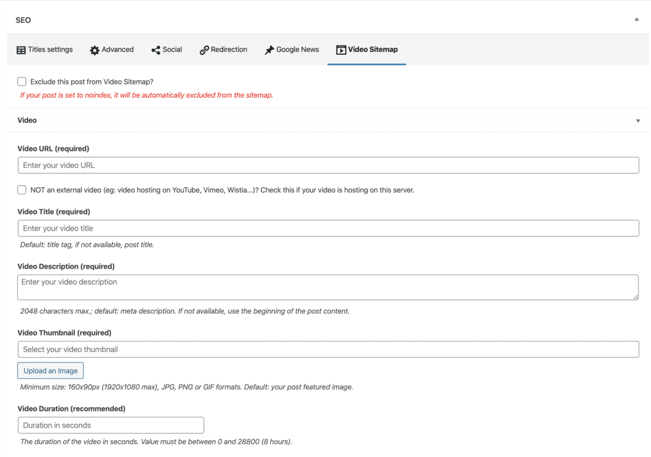Screen dimensions: 651x457
Task: Focus the Video URL input field
Action: pos(328,165)
